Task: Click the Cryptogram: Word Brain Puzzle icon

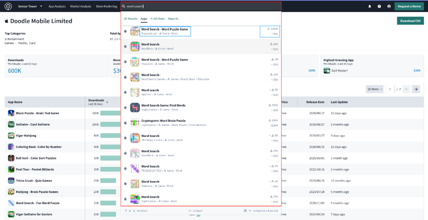Action: 135,123
